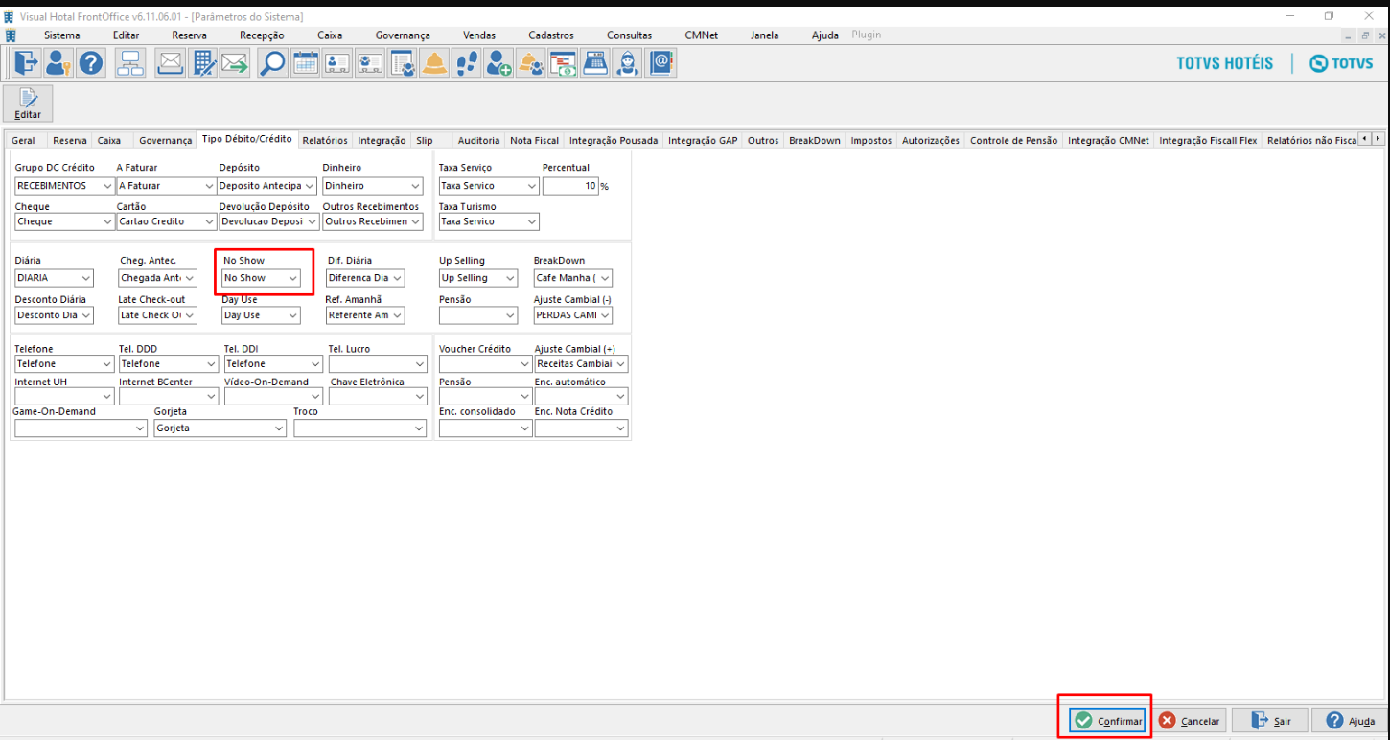Open the Vendas menu
Screen dimensions: 1390x740
479,35
